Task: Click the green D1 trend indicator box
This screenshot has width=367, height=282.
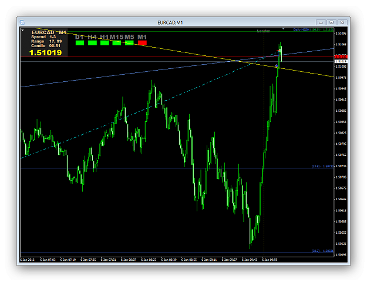Action: 80,43
